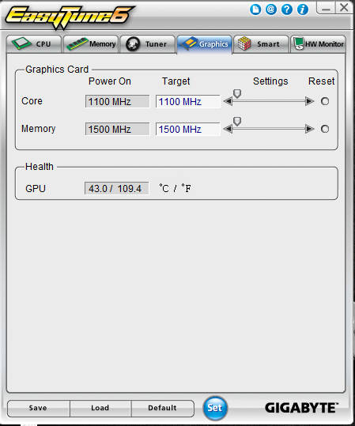Go to the HW Monitor tab

click(318, 44)
